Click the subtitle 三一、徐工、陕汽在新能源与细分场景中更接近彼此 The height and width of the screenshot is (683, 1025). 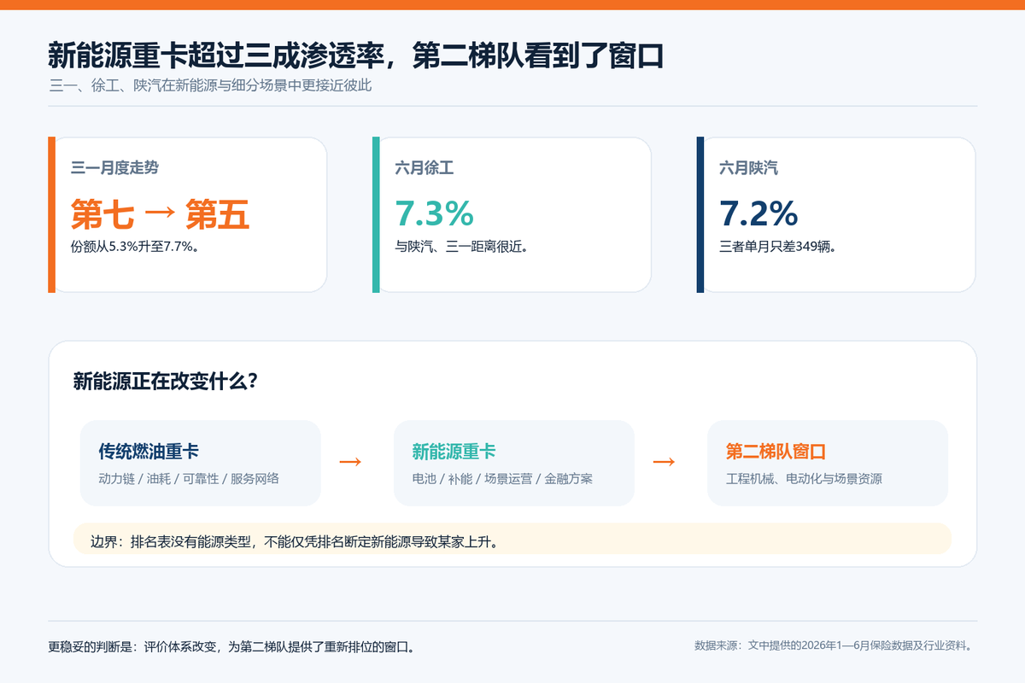(x=210, y=85)
